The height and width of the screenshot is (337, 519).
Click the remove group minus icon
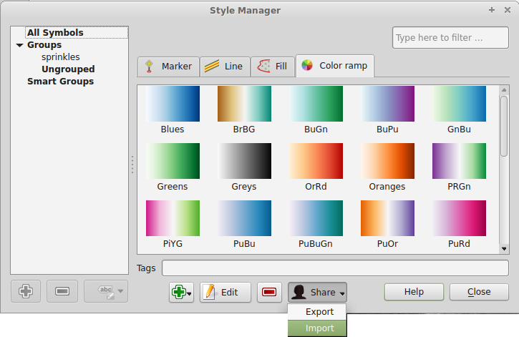(62, 291)
